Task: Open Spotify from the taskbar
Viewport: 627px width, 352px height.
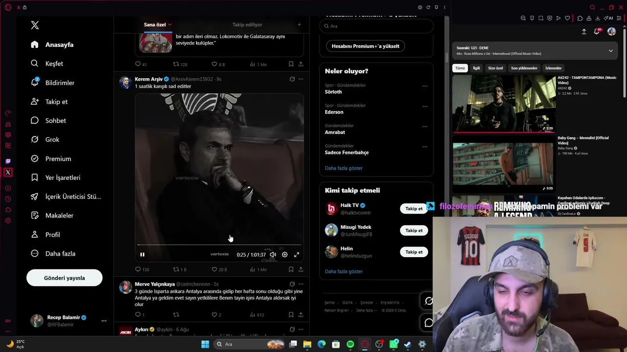Action: (x=350, y=344)
